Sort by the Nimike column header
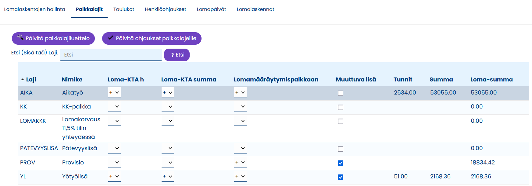This screenshot has height=186, width=532. click(72, 79)
